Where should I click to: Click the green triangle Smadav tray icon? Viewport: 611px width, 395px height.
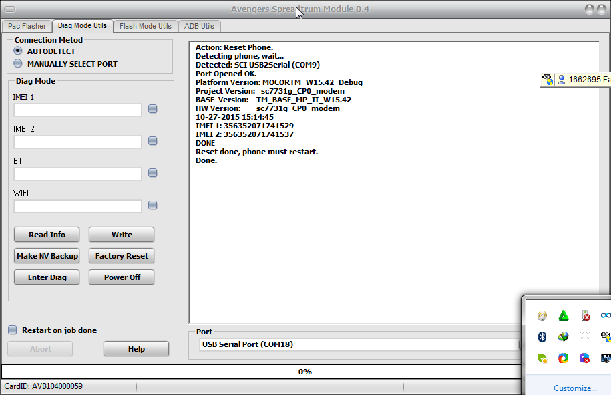click(564, 315)
